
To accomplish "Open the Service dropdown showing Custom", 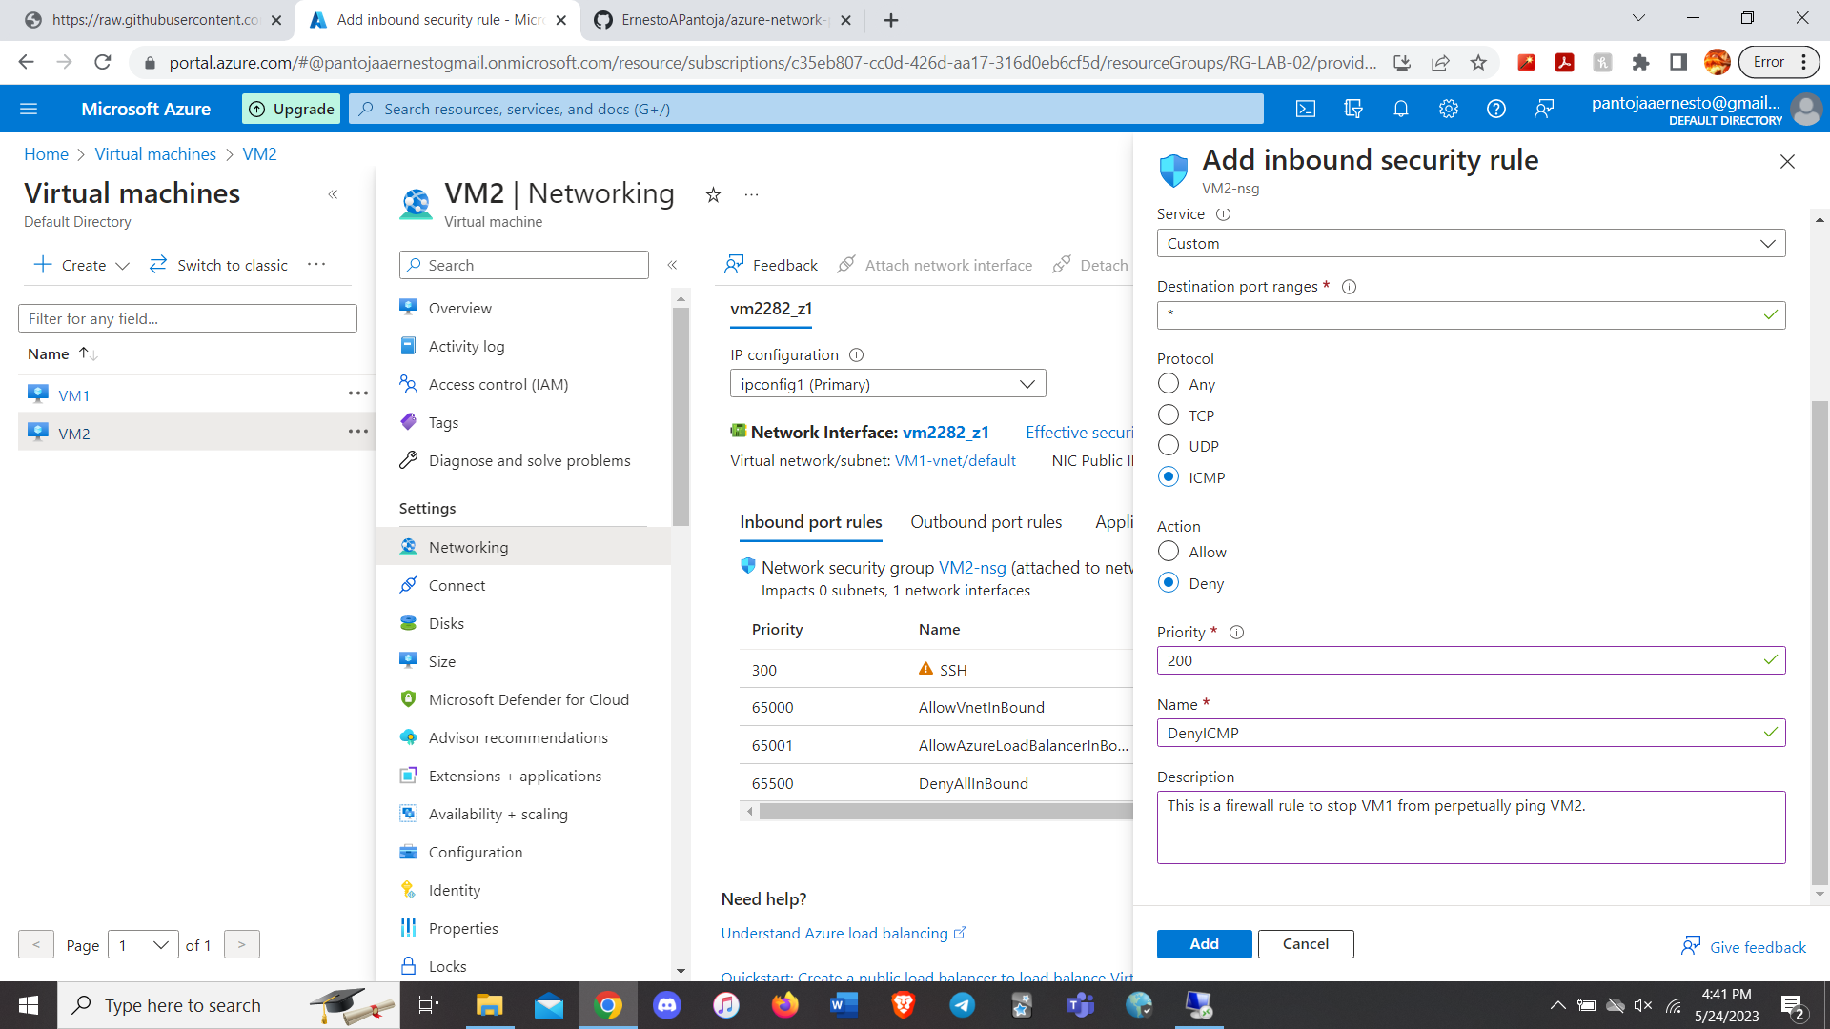I will coord(1470,243).
